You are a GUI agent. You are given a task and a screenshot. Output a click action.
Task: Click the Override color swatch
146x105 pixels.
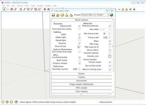point(109,56)
